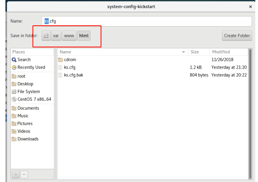The width and height of the screenshot is (258, 182).
Task: Go to the var path segment
Action: [x=56, y=36]
